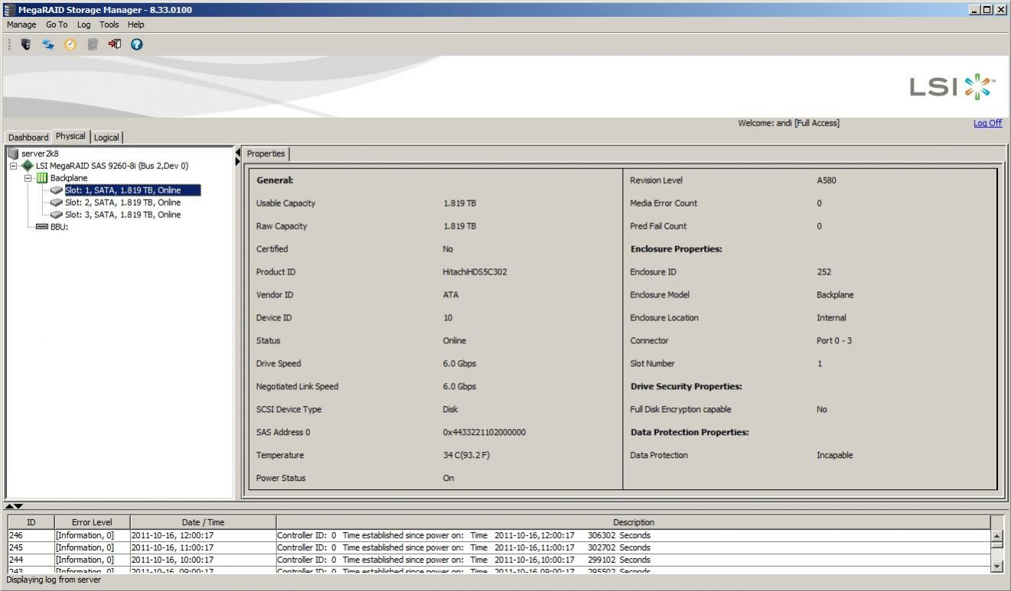The width and height of the screenshot is (1011, 591).
Task: Click the Log Off link
Action: tap(987, 123)
